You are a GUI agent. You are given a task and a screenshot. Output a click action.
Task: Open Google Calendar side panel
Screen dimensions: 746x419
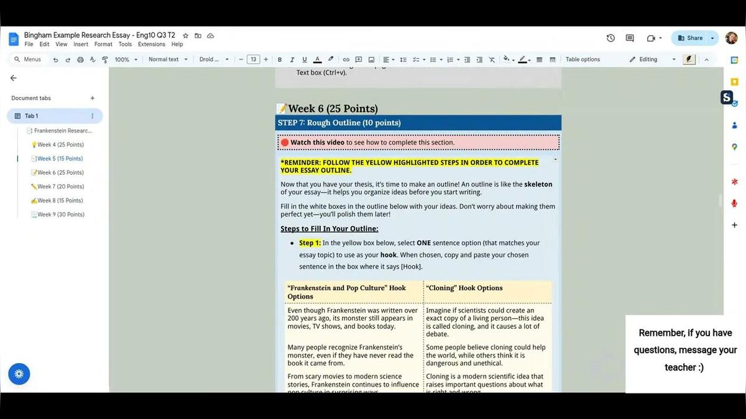(734, 59)
